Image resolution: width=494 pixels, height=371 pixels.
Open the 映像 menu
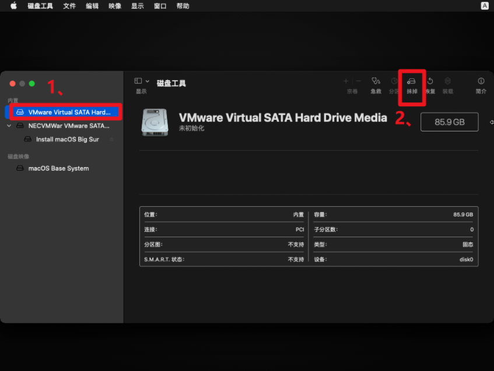tap(115, 6)
